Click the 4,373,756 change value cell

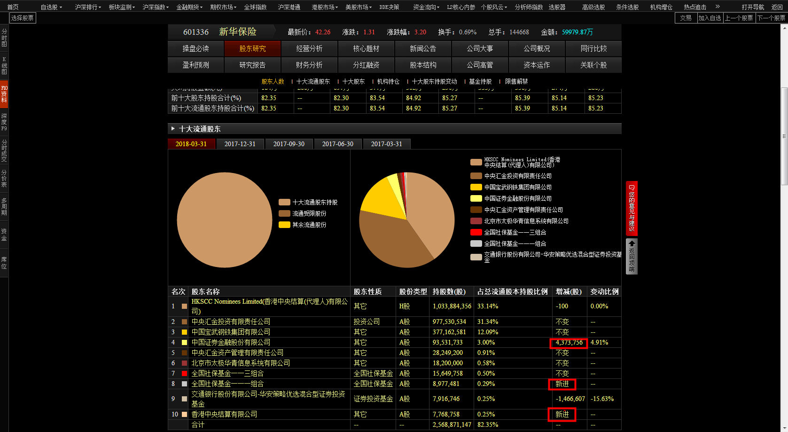point(569,342)
